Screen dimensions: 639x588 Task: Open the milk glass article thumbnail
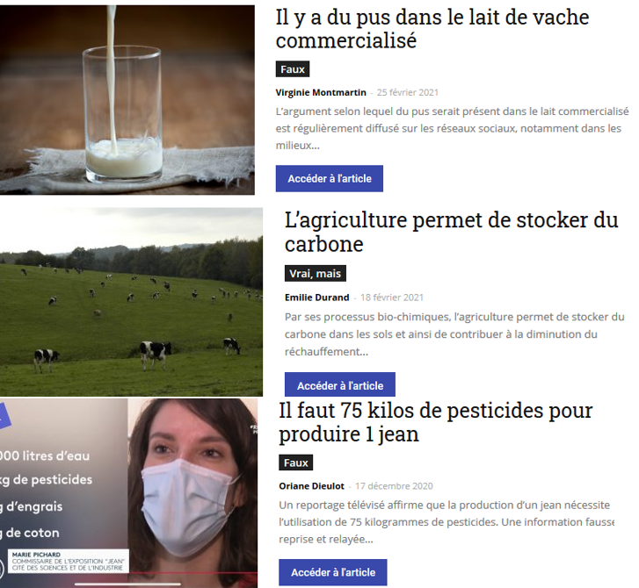[127, 100]
